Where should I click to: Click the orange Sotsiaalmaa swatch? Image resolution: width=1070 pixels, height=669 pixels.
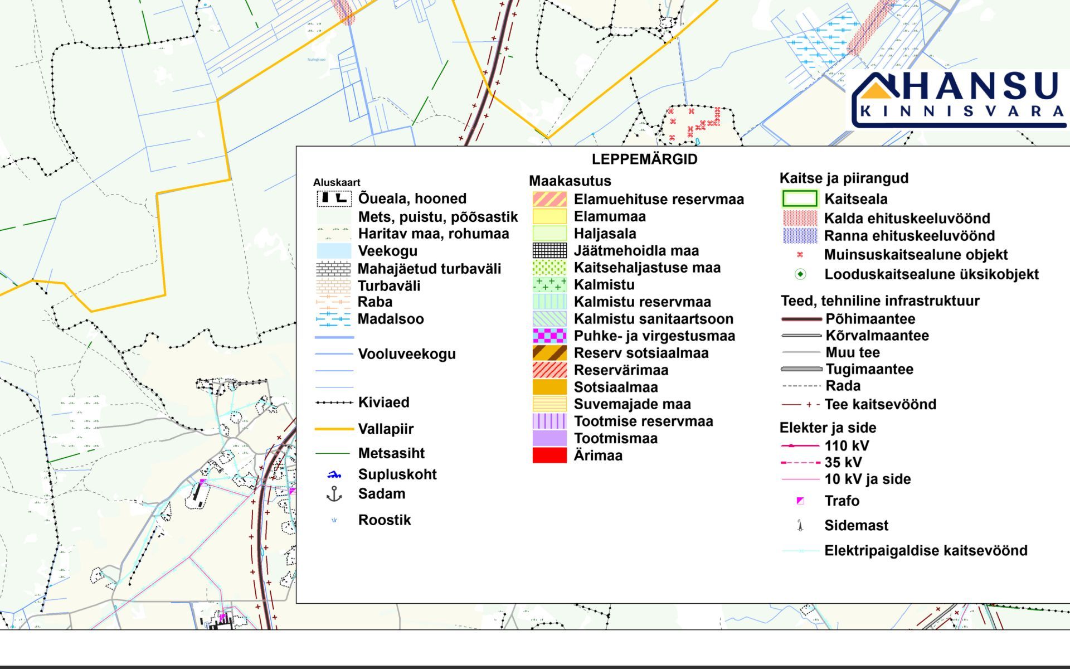[549, 387]
